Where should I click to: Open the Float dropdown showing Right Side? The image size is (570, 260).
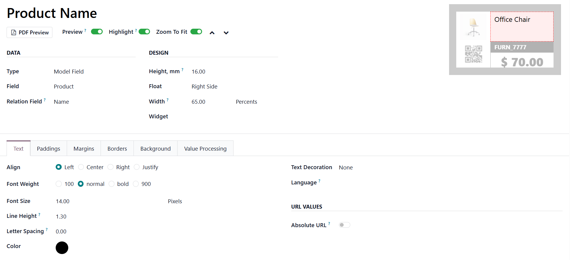coord(204,87)
